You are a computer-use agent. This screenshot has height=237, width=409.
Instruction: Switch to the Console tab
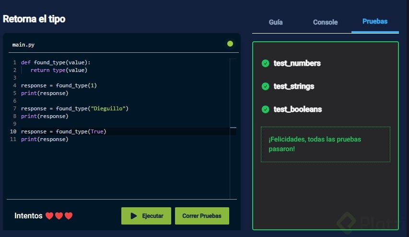(325, 22)
